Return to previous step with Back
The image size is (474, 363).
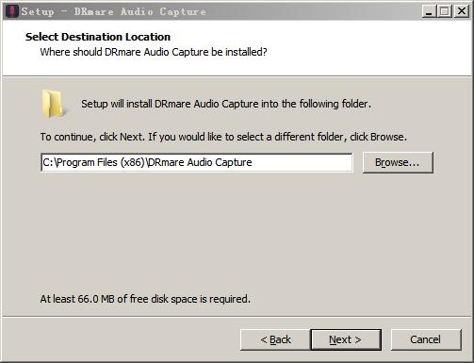click(x=275, y=339)
